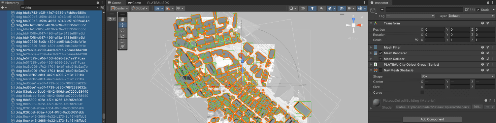Screen dimensions: 496x123
Task: Toggle hidden objects scene visibility icon
Action: (x=341, y=8)
